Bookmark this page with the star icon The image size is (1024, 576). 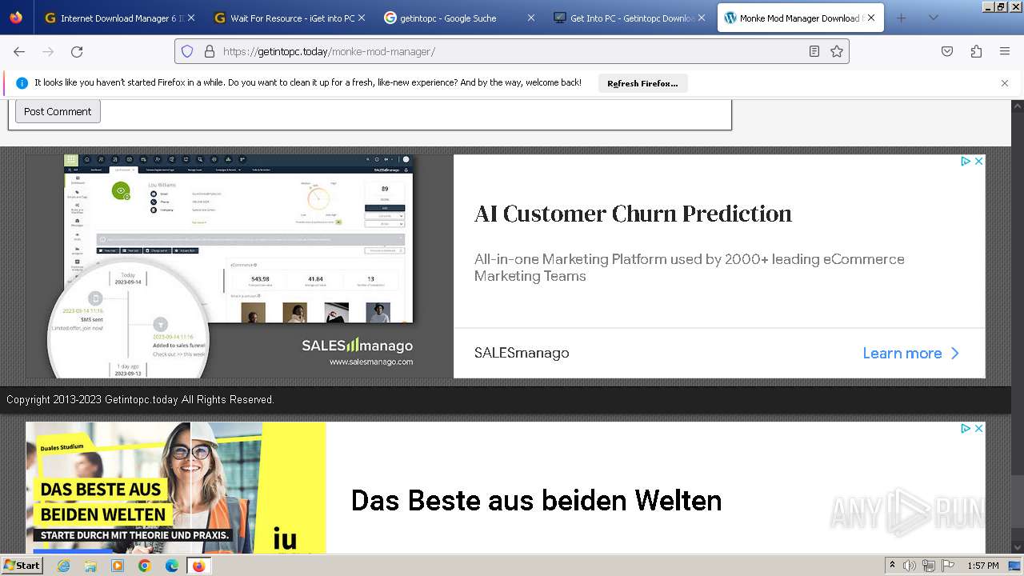pos(837,51)
